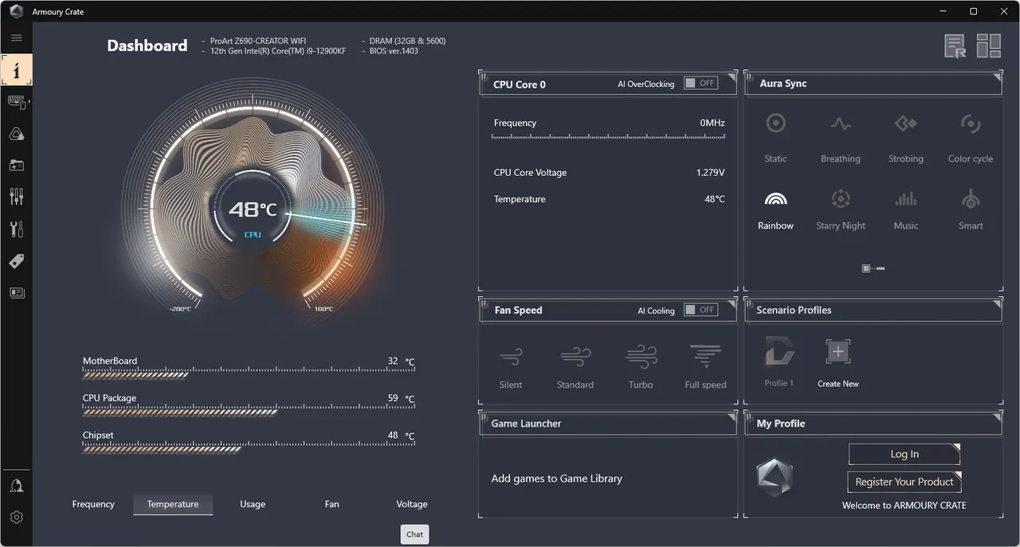Open the Device keyboard icon in the sidebar

16,102
